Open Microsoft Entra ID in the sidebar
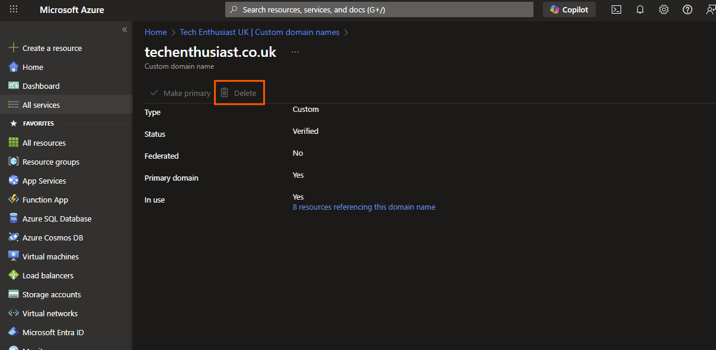716x350 pixels. 56,332
